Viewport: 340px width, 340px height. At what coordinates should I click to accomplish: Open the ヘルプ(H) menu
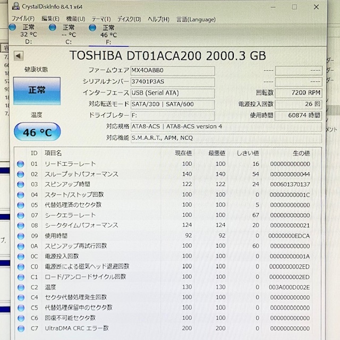(x=158, y=19)
